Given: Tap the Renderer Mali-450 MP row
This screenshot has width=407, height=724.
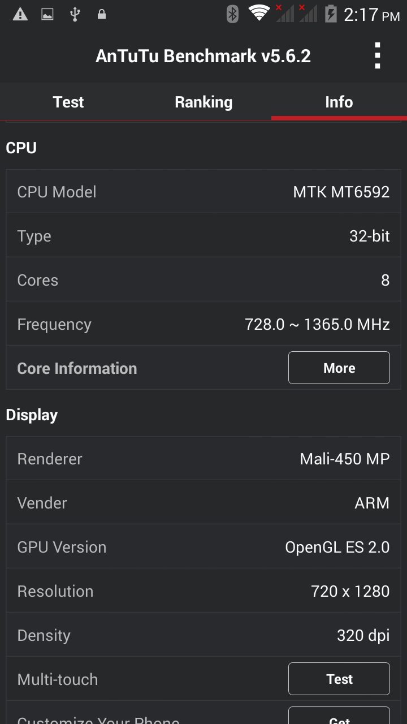Looking at the screenshot, I should (x=203, y=459).
